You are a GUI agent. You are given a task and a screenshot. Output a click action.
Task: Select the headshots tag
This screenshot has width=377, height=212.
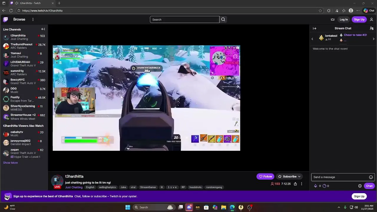(195, 187)
